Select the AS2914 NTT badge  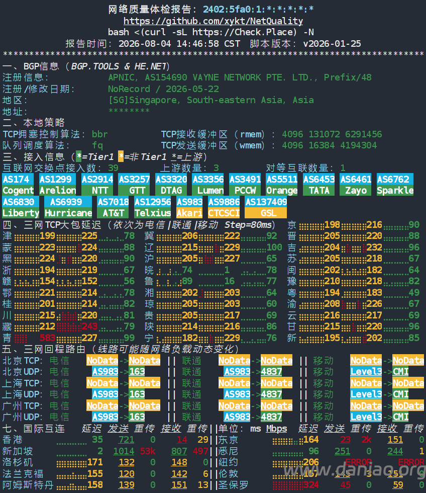pyautogui.click(x=97, y=185)
